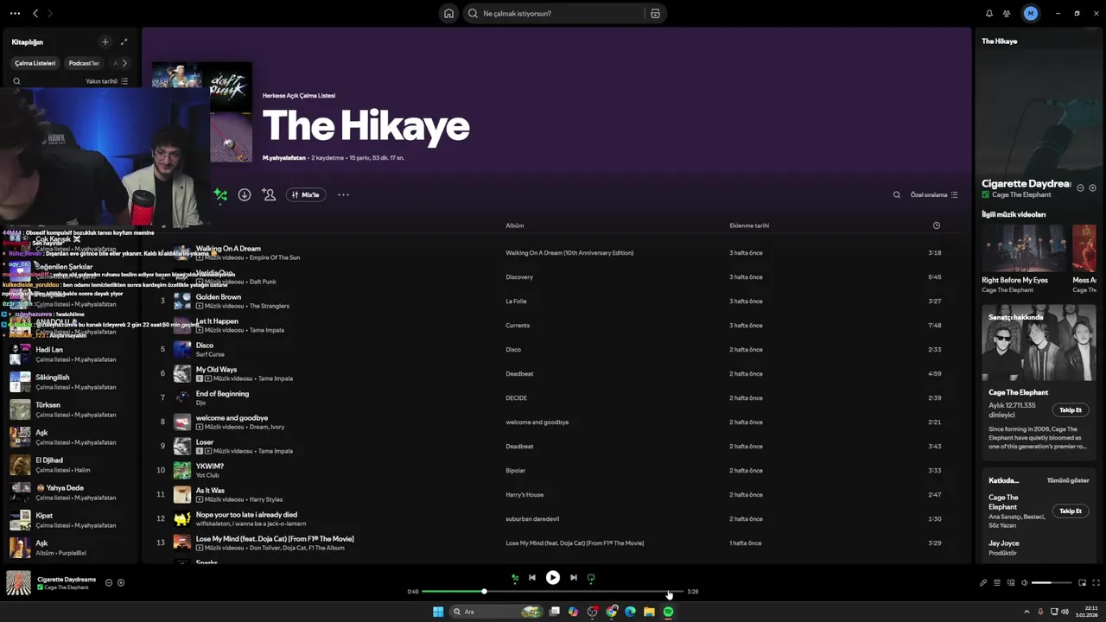Go back with the left arrow

point(35,13)
